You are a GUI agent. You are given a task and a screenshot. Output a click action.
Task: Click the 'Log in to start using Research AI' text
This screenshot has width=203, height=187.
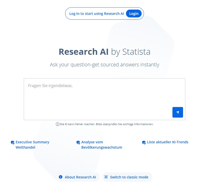click(x=96, y=14)
